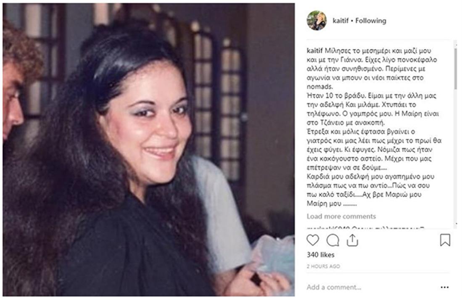This screenshot has height=298, width=462.
Task: Save the post with the bookmark icon
Action: pyautogui.click(x=445, y=240)
